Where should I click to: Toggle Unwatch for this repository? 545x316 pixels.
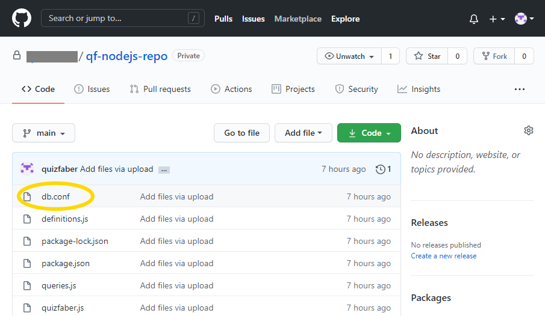pos(349,56)
